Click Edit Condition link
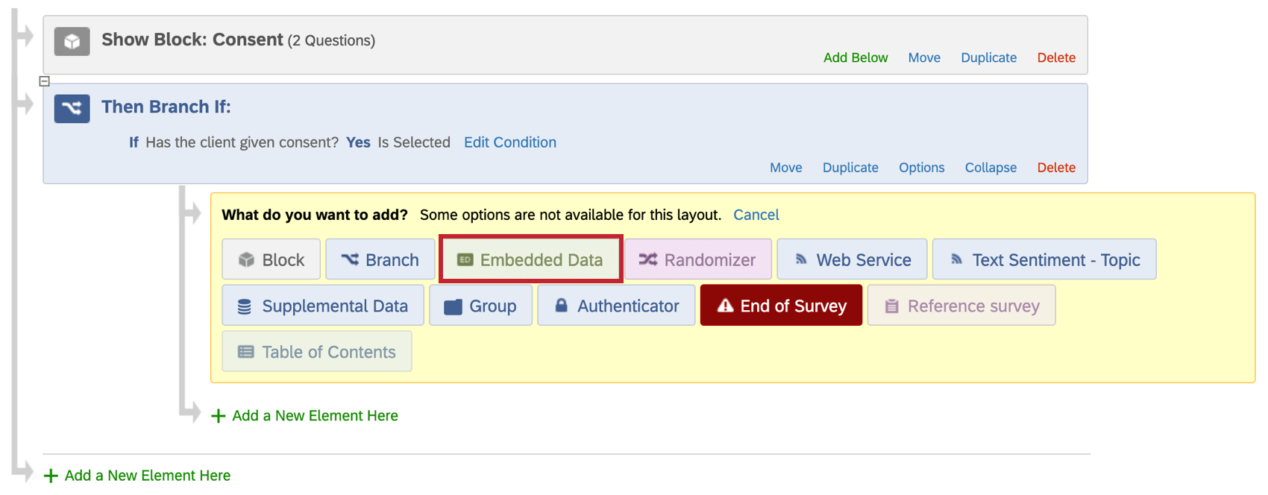 pos(509,142)
